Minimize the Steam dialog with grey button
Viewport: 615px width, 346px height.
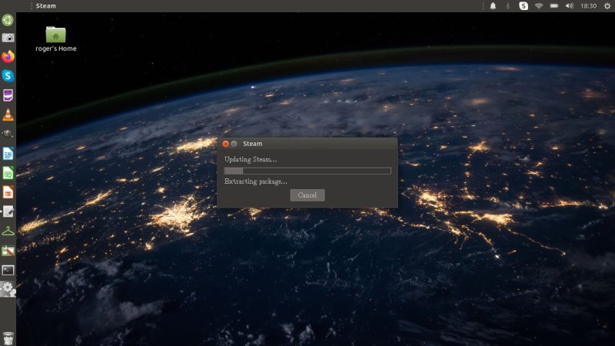pos(234,144)
